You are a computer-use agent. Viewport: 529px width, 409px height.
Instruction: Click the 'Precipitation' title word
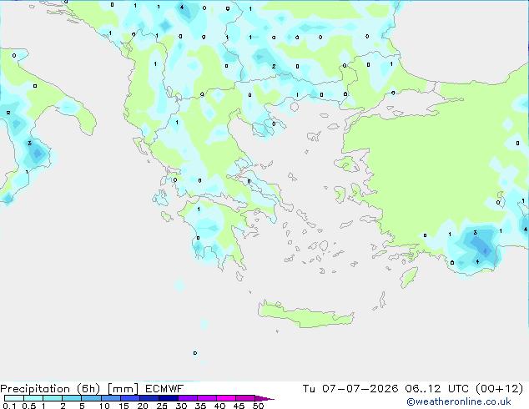35,389
